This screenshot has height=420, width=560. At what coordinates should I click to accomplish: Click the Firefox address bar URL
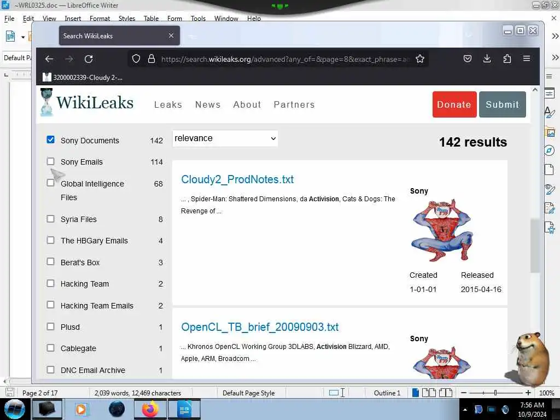(x=285, y=59)
